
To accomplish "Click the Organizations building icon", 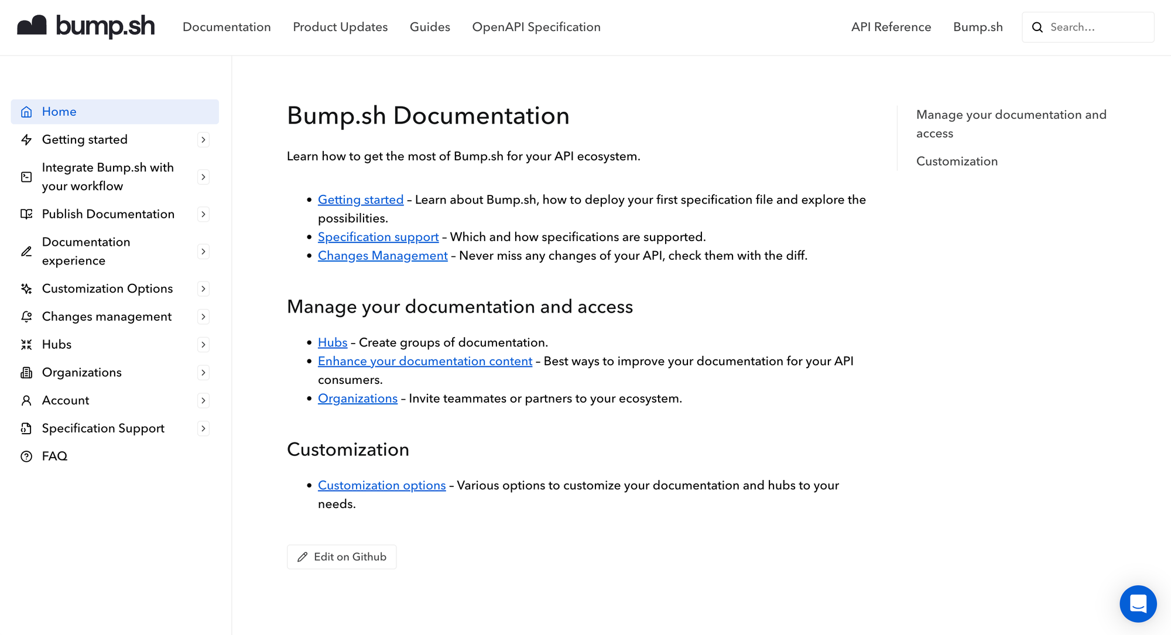I will [26, 372].
